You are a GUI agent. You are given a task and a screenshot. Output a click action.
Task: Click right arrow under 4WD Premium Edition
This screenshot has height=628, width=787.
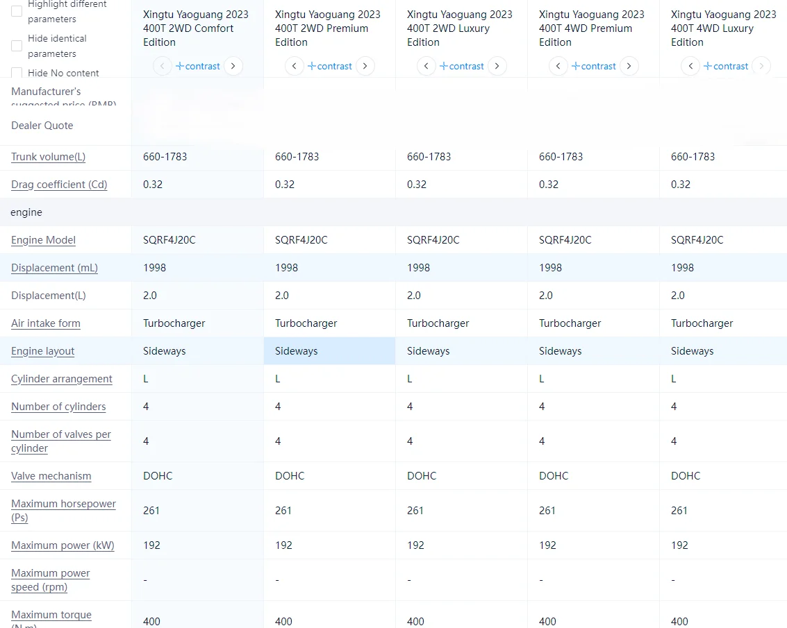point(629,66)
